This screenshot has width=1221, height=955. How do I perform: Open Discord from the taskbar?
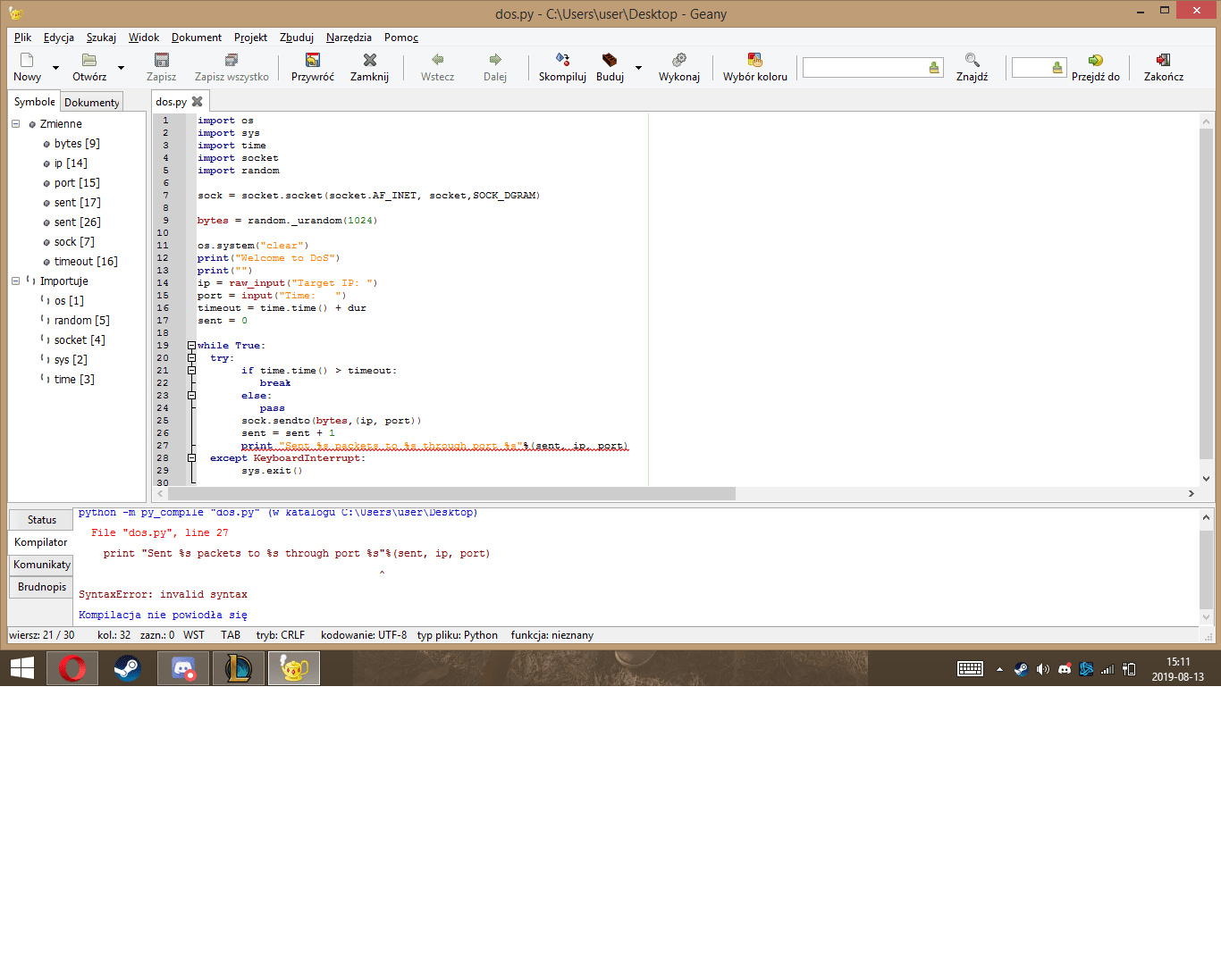tap(183, 668)
